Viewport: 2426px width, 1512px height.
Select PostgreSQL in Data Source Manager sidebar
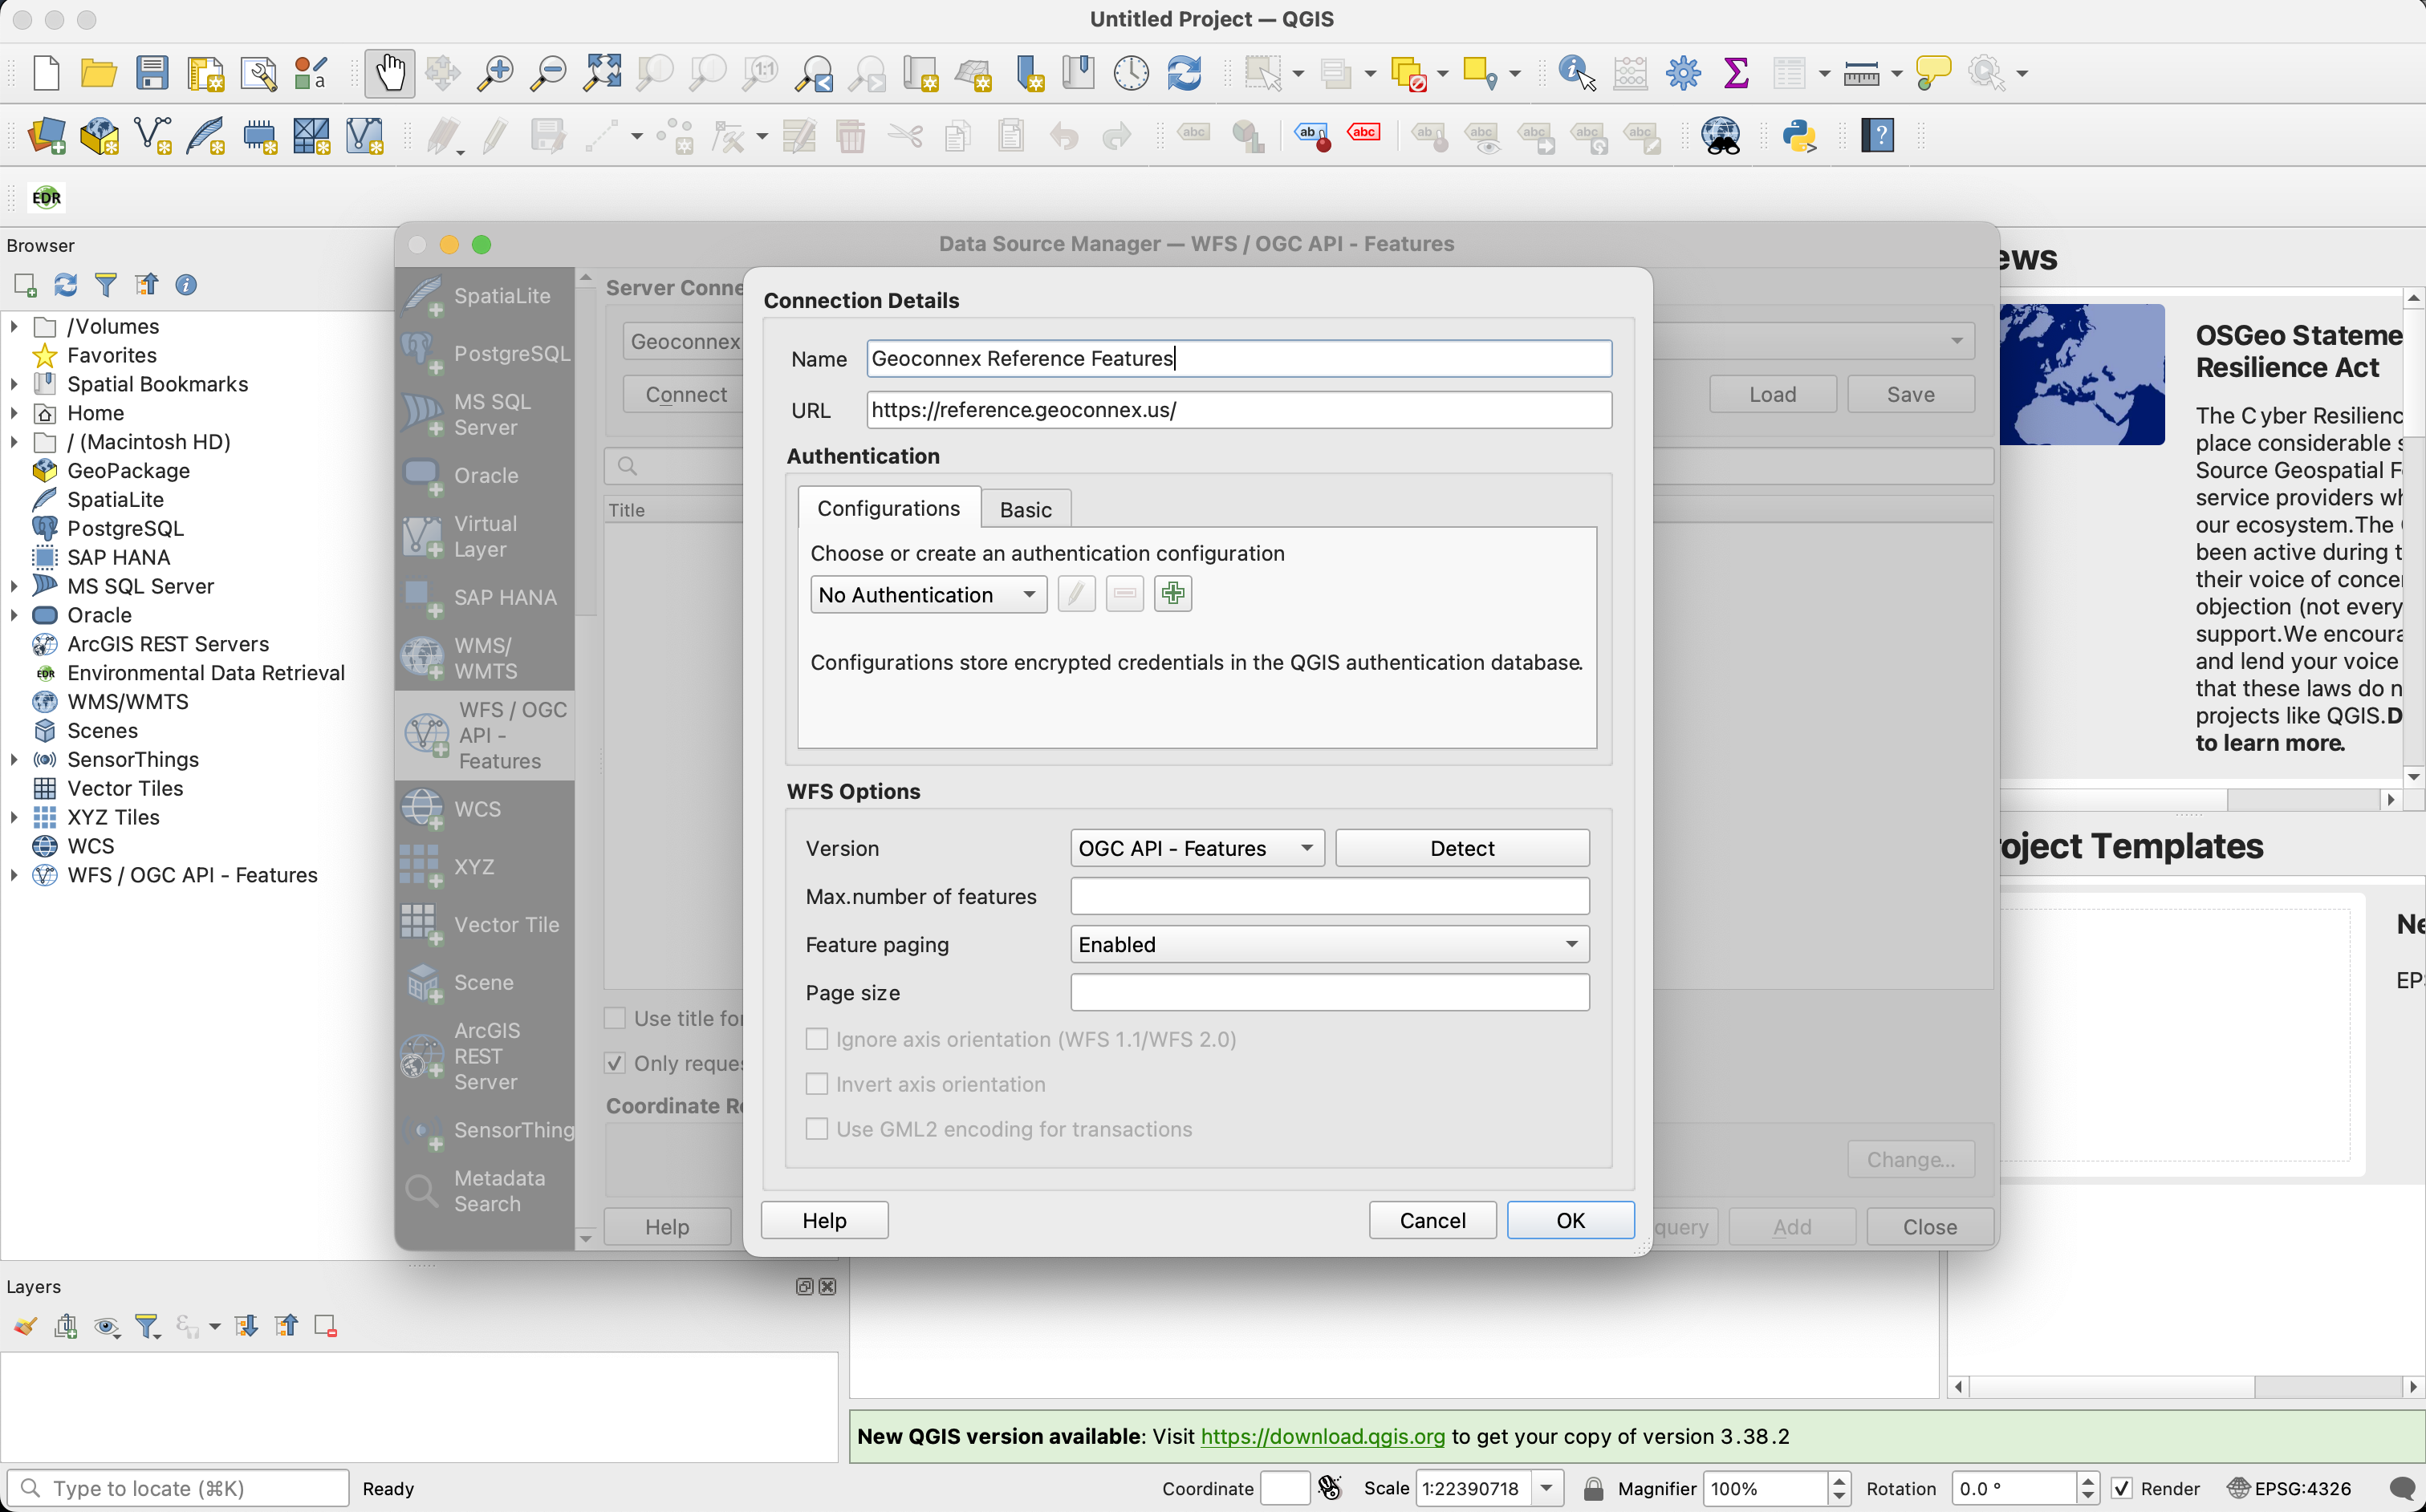coord(486,354)
